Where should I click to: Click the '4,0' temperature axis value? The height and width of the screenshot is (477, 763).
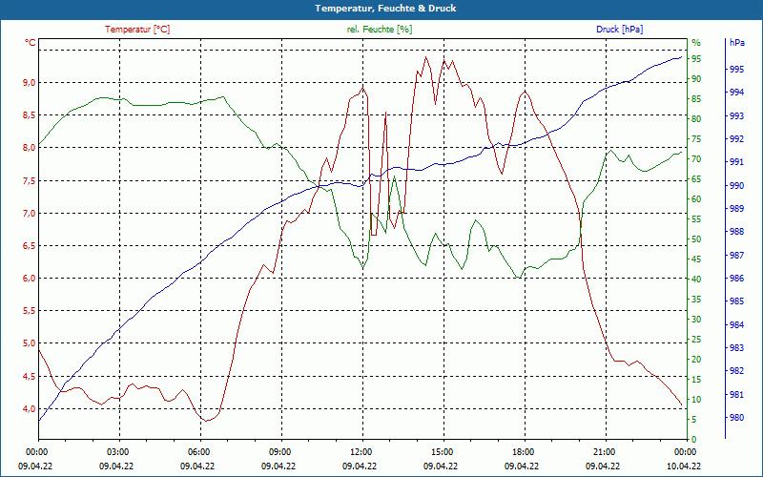[30, 409]
